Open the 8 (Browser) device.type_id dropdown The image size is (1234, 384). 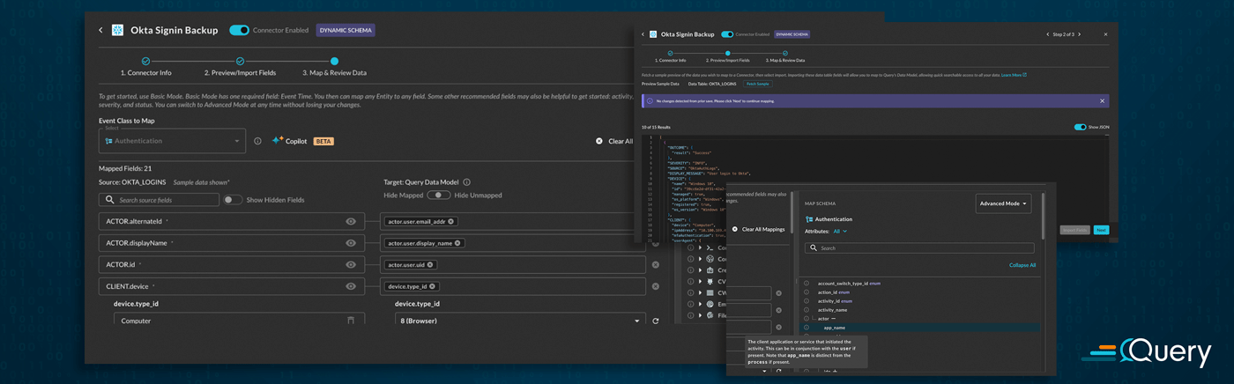[520, 321]
